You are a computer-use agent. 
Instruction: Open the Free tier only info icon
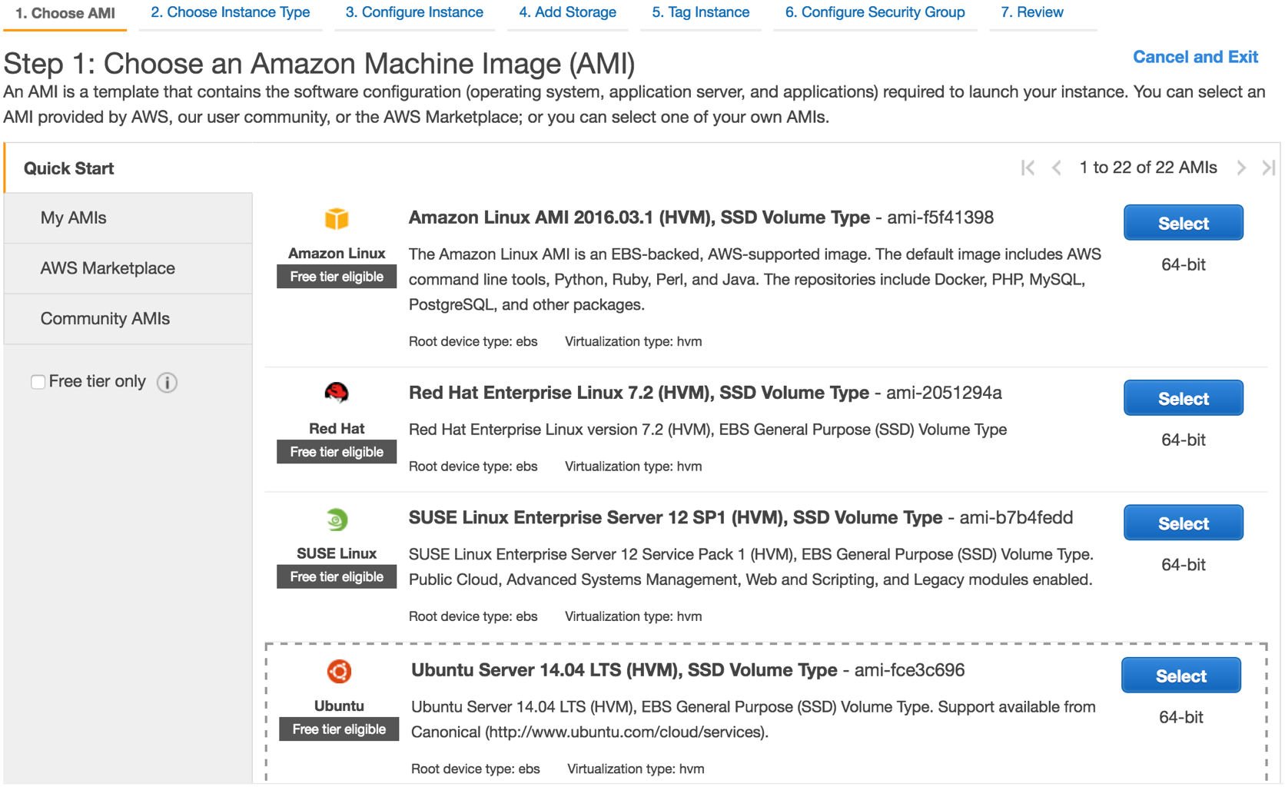point(167,382)
